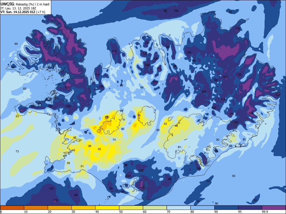Click the 'VT: Sun. 14.12.2025 01Z (+7 h)' line
Viewport: 286px width, 214px height.
[x=23, y=12]
